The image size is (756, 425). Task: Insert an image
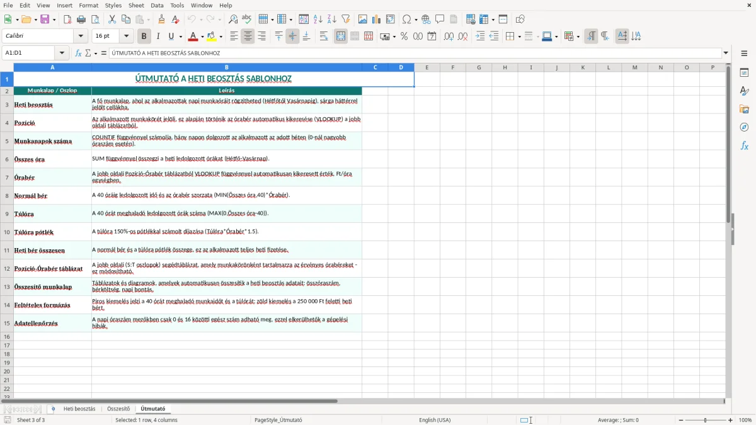tap(363, 20)
